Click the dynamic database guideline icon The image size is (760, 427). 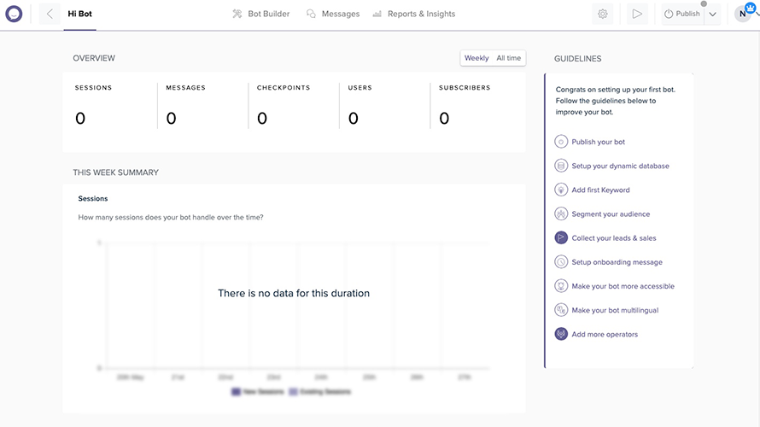[561, 166]
